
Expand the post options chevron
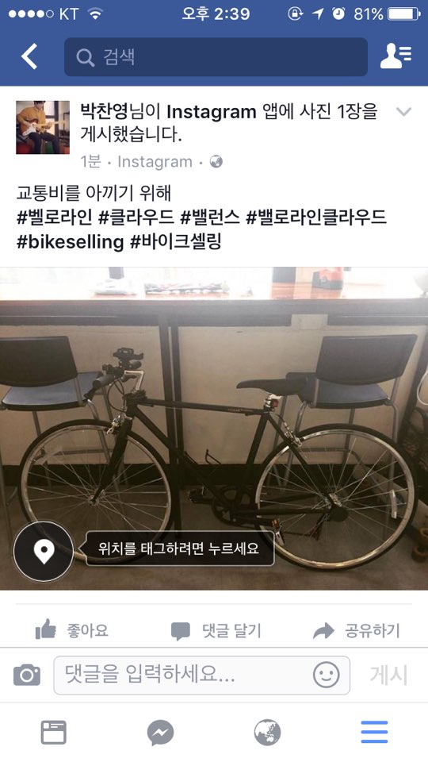(x=403, y=112)
